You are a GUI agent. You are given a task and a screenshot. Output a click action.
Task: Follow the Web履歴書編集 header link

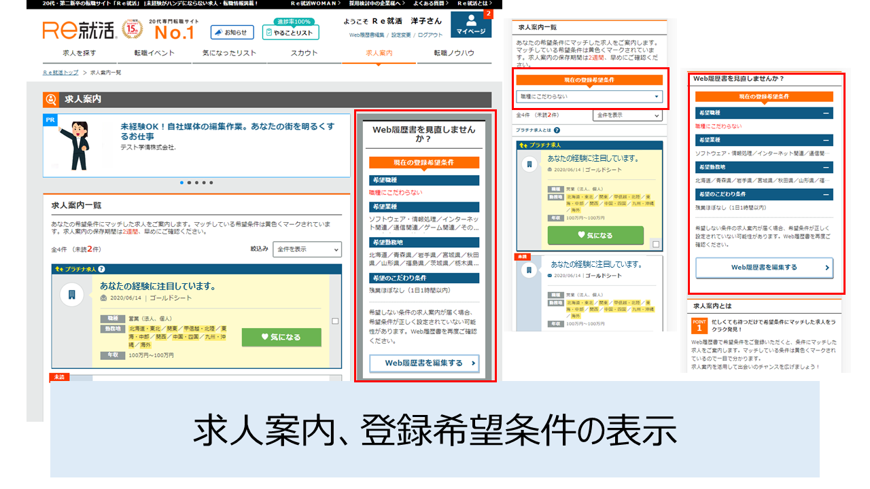pyautogui.click(x=367, y=35)
